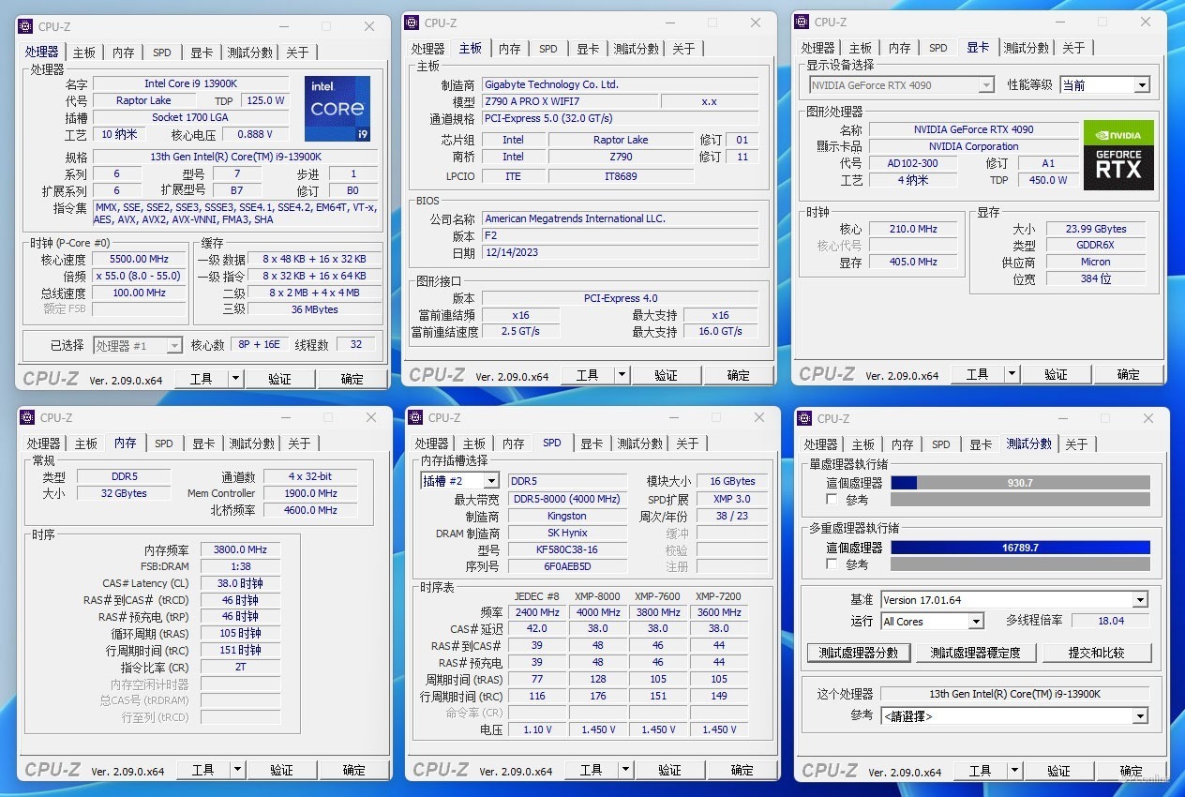The height and width of the screenshot is (797, 1185).
Task: Check 參考 under multi-thread score bar
Action: [832, 564]
